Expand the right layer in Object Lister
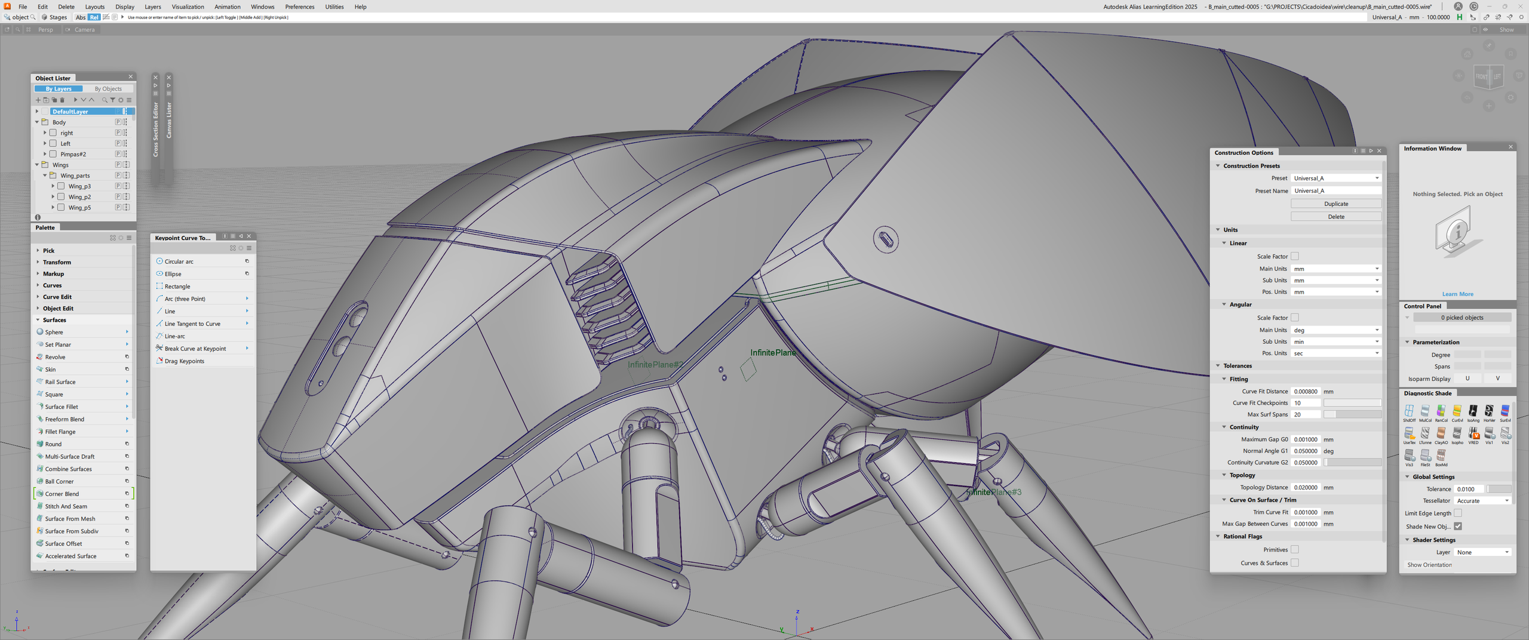Image resolution: width=1529 pixels, height=640 pixels. pyautogui.click(x=45, y=133)
